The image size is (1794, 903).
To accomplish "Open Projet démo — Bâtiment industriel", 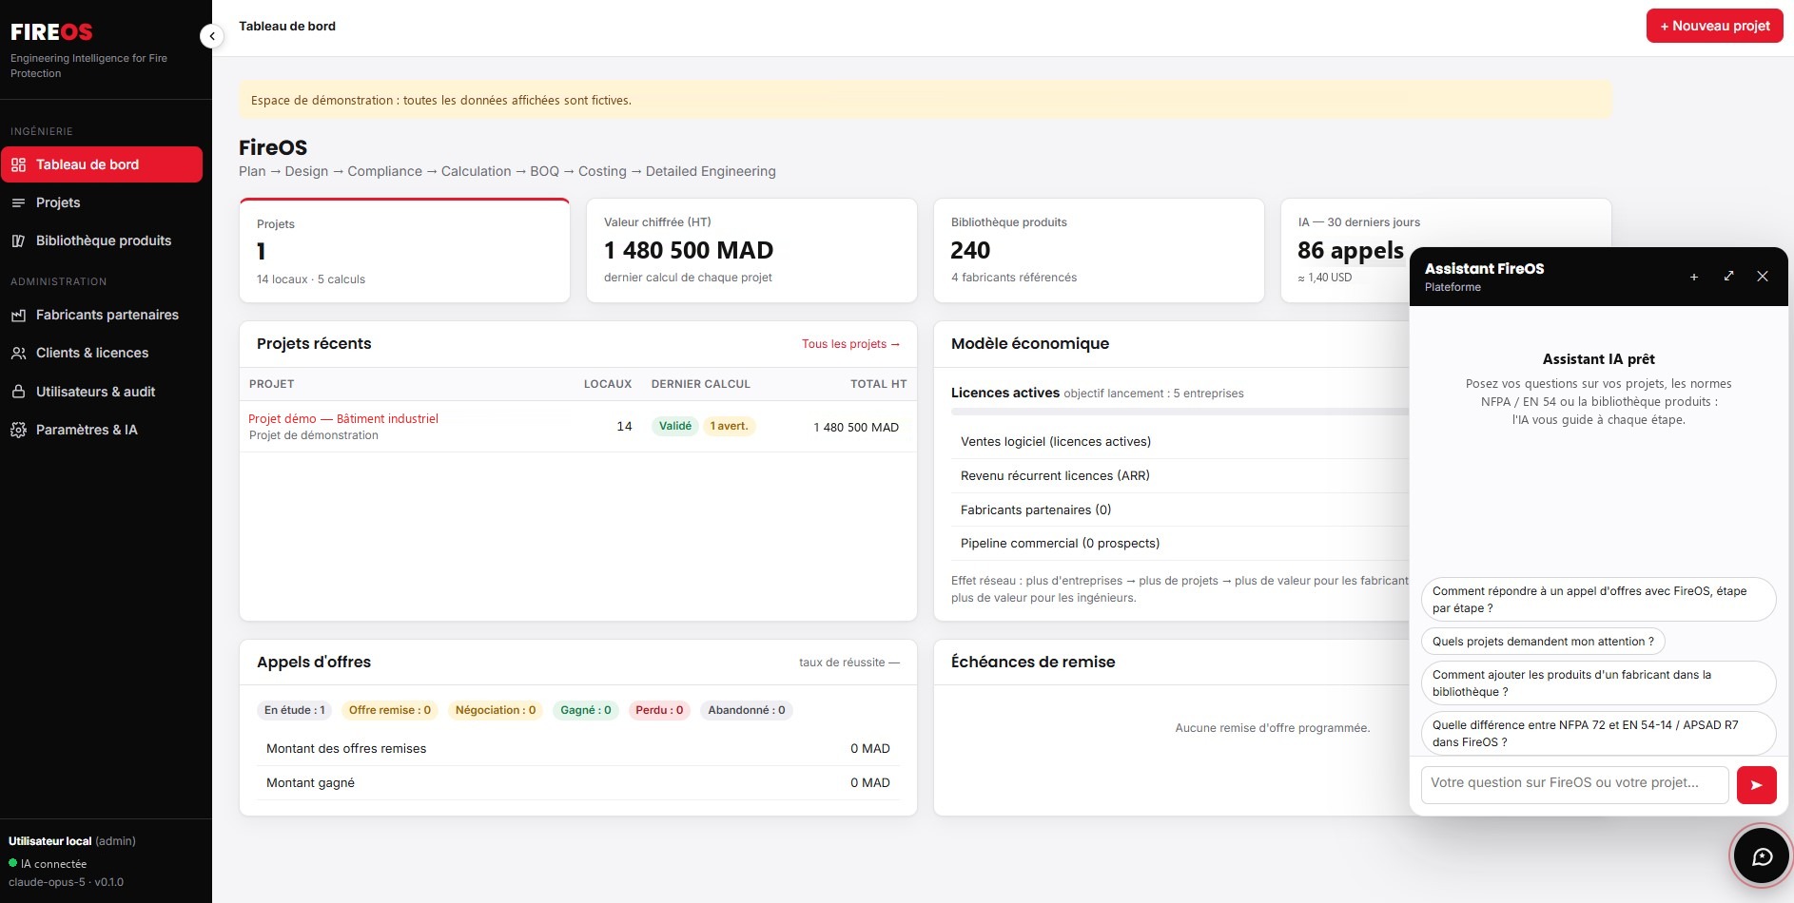I will click(343, 418).
